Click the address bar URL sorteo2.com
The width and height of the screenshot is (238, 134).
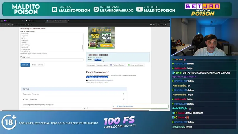click(x=23, y=25)
